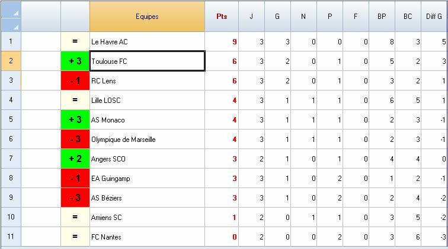The width and height of the screenshot is (448, 249).
Task: Click Le Havre AC points cell showing 9
Action: click(x=221, y=42)
